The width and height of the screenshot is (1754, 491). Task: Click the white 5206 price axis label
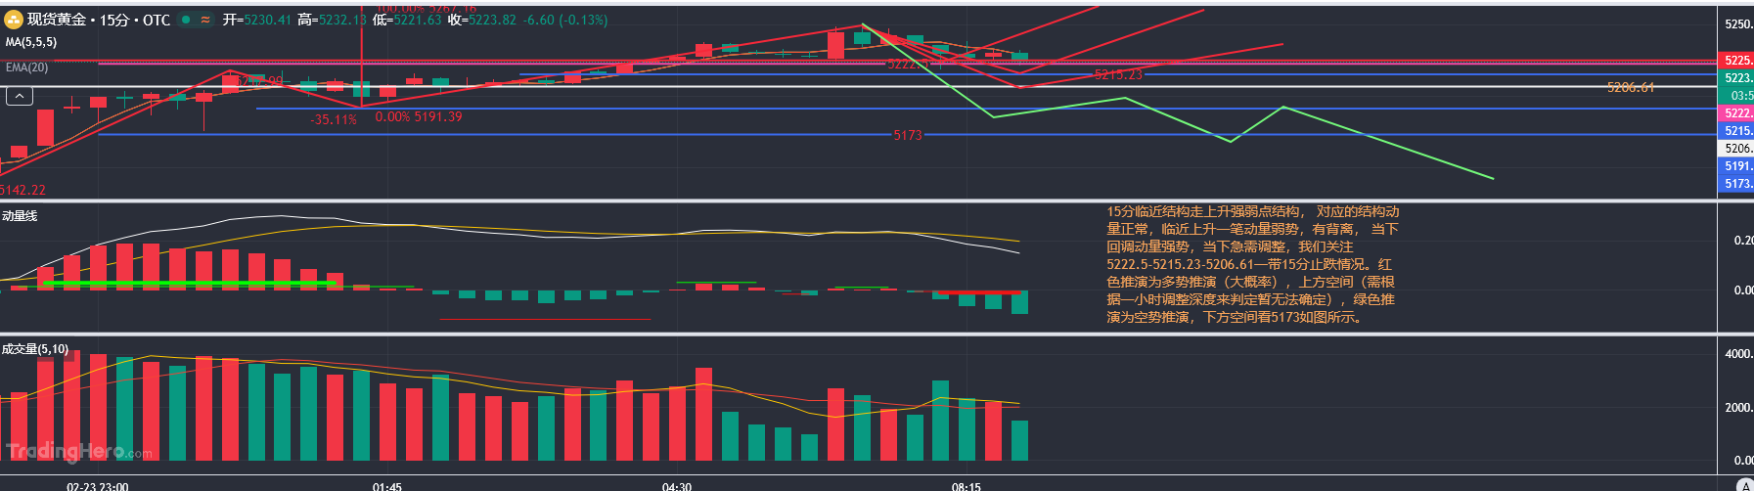click(x=1736, y=149)
